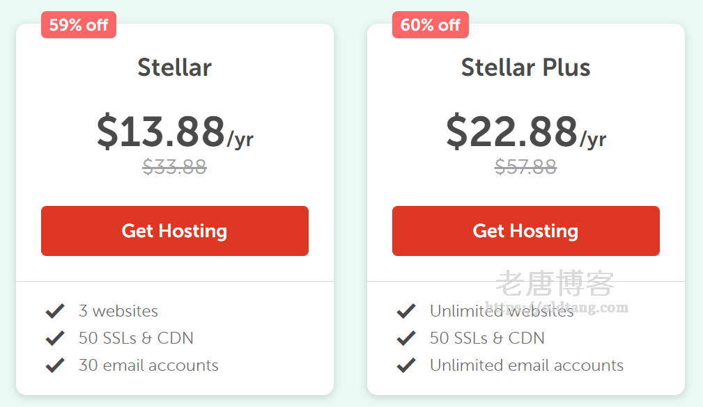Click the 3 websites feature text
Image resolution: width=703 pixels, height=407 pixels.
118,311
